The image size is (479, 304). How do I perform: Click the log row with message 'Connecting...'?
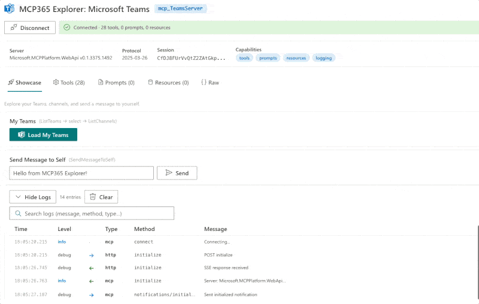(x=241, y=242)
